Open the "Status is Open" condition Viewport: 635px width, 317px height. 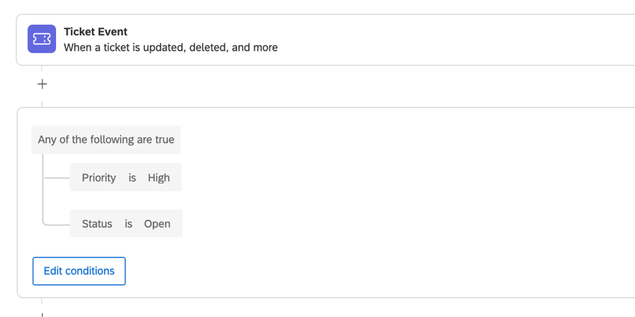[x=126, y=224]
